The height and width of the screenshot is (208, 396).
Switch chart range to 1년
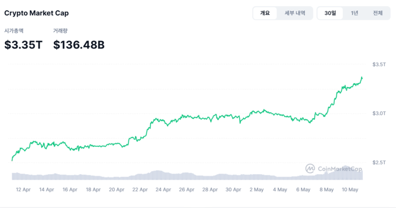click(354, 13)
